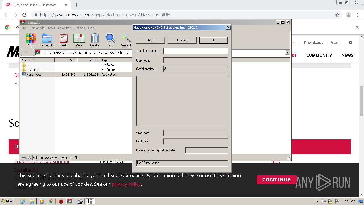Screen dimensions: 364x205
Task: Switch to HaspX window in taskbar
Action: [90, 201]
